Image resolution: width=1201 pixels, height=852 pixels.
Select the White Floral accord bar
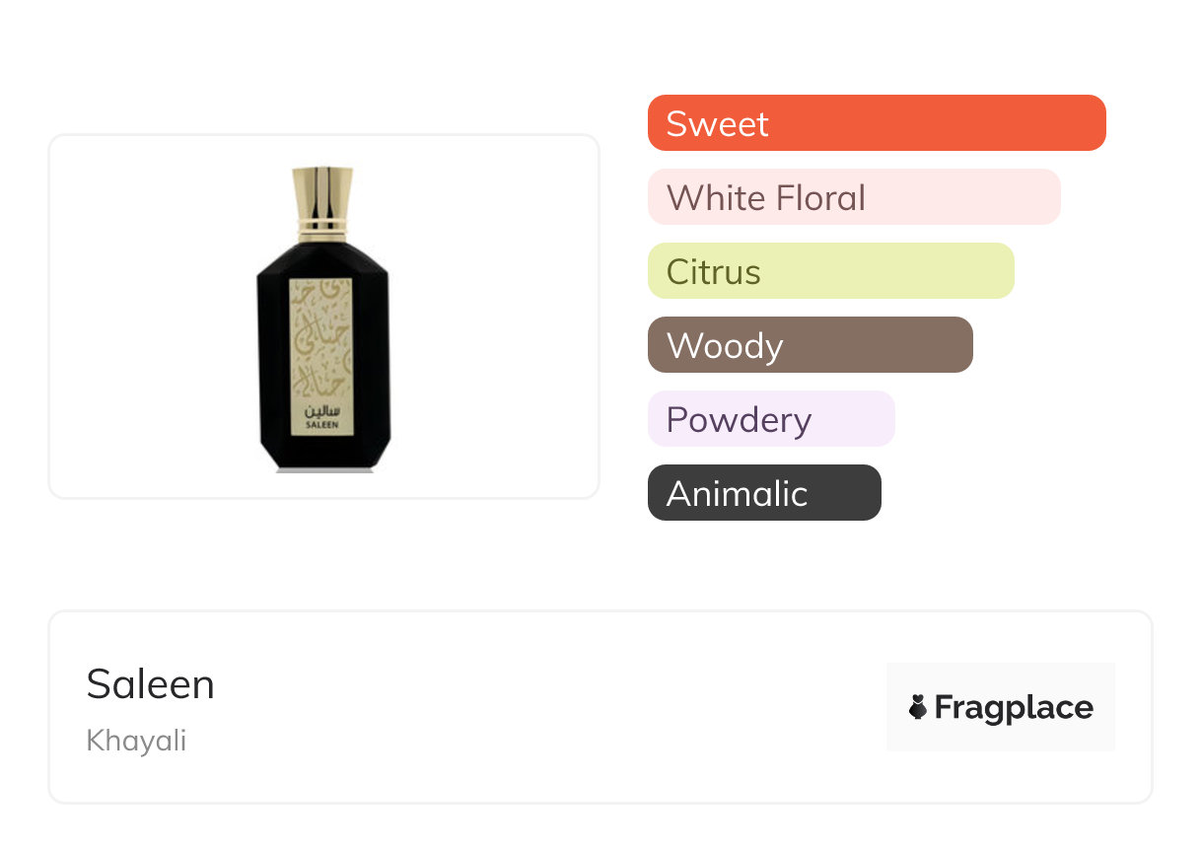click(x=853, y=197)
